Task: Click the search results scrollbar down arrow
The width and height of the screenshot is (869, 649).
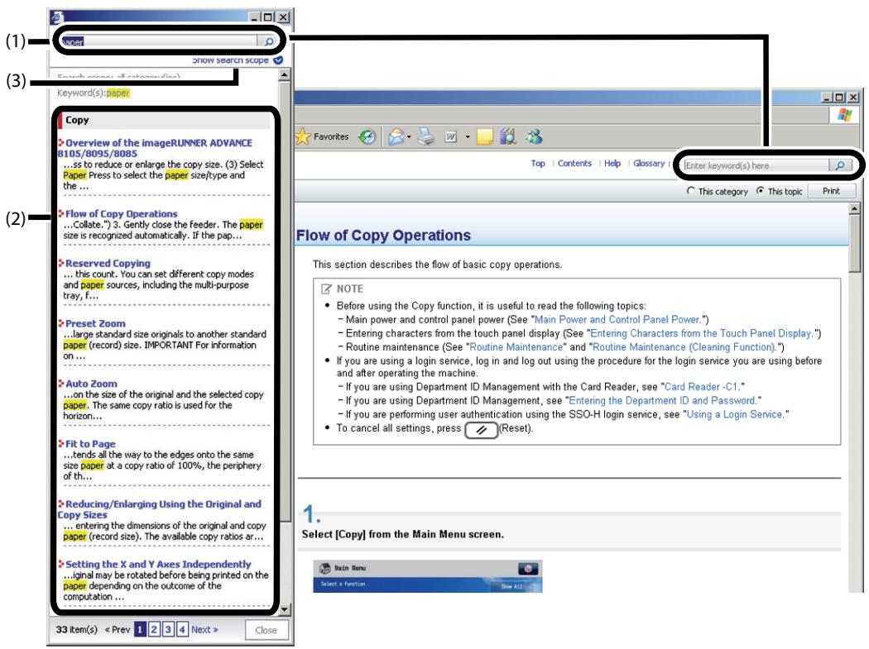Action: click(x=285, y=609)
